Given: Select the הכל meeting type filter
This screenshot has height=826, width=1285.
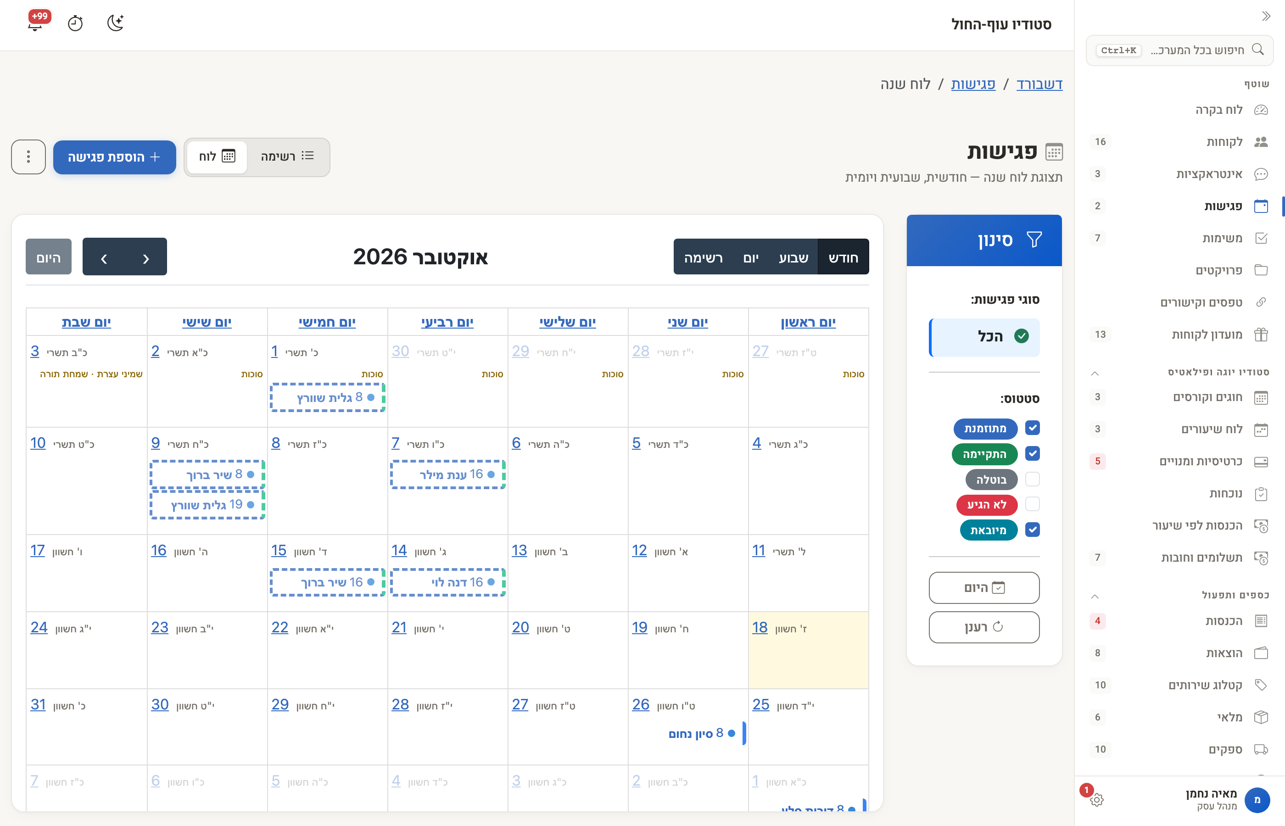Looking at the screenshot, I should point(984,337).
